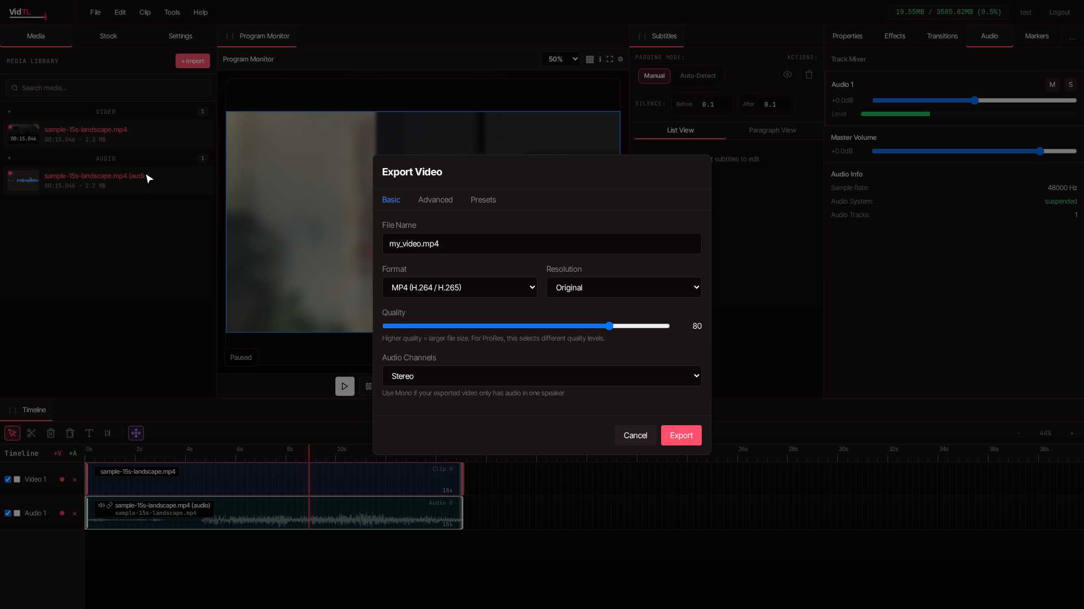Click Cancel in Export Video dialog
This screenshot has height=609, width=1084.
[635, 435]
